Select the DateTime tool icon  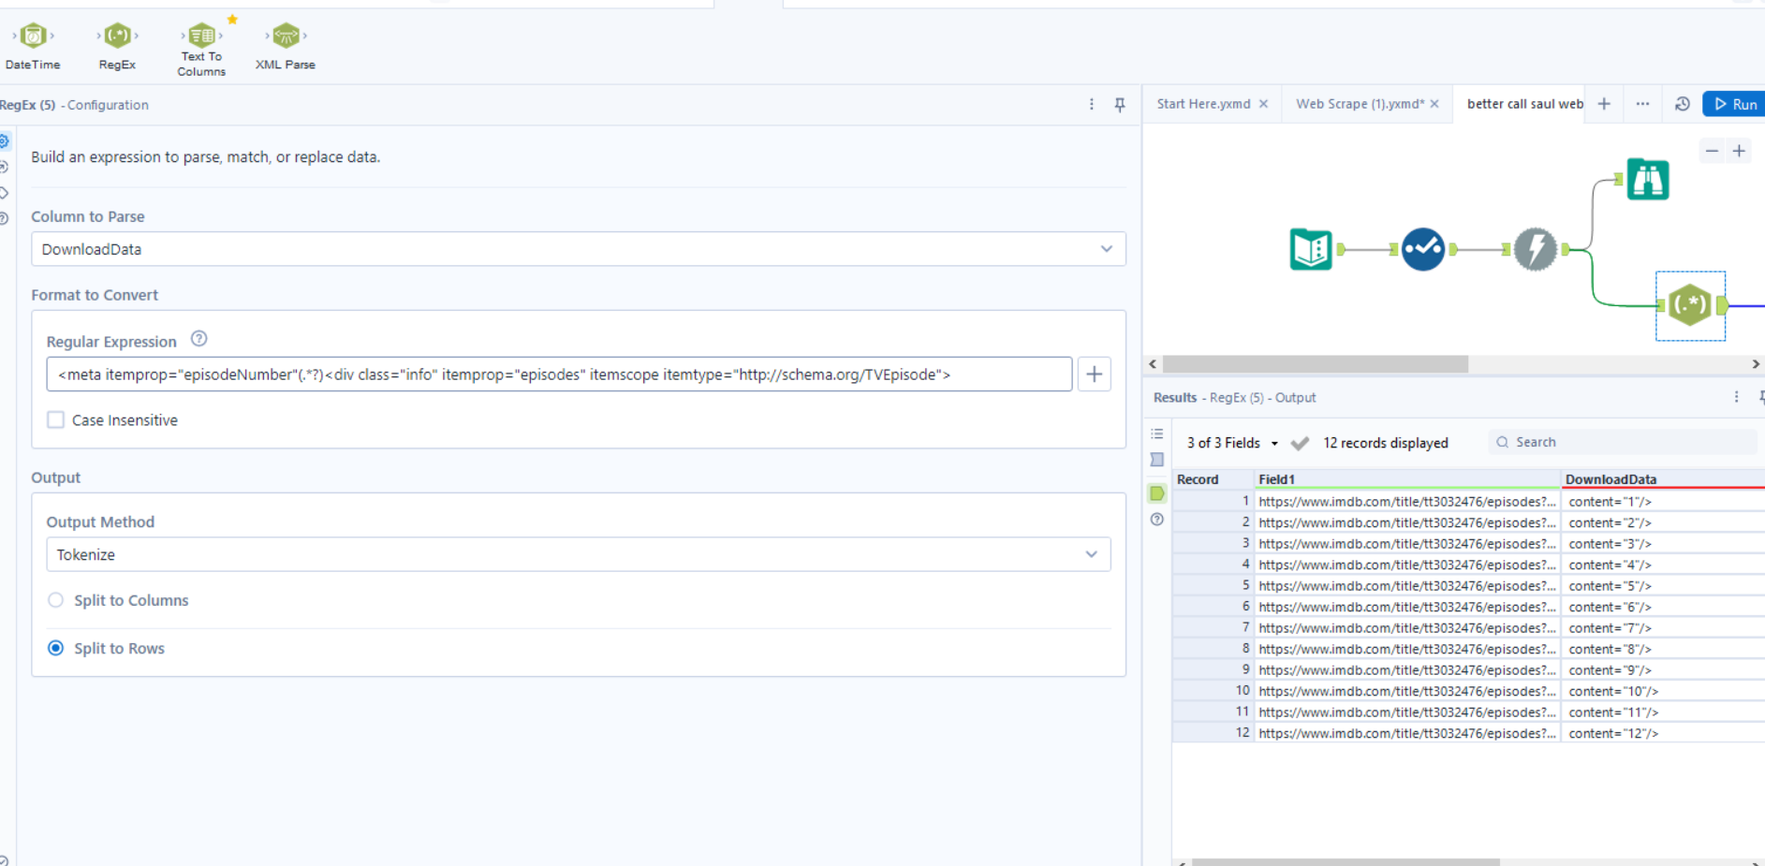(x=33, y=37)
